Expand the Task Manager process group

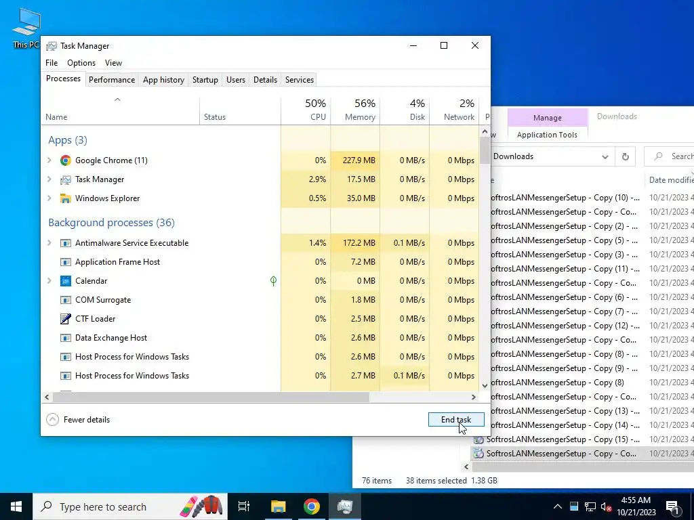[x=49, y=179]
